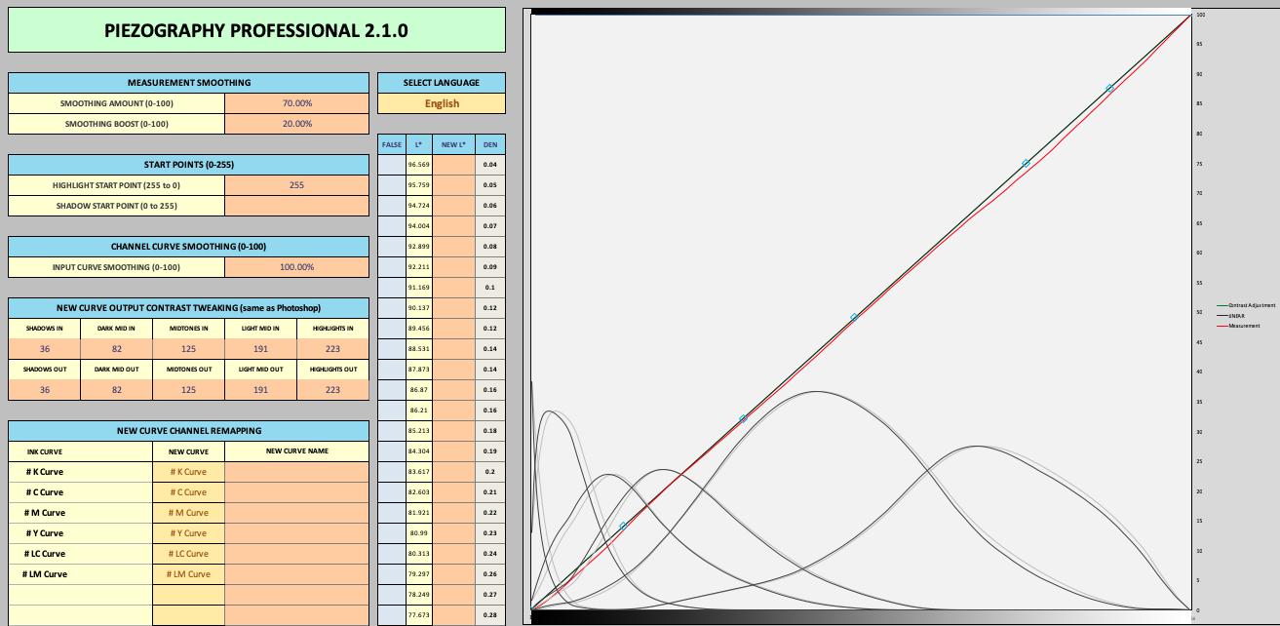Edit the Shadows Out value 36

(x=45, y=390)
